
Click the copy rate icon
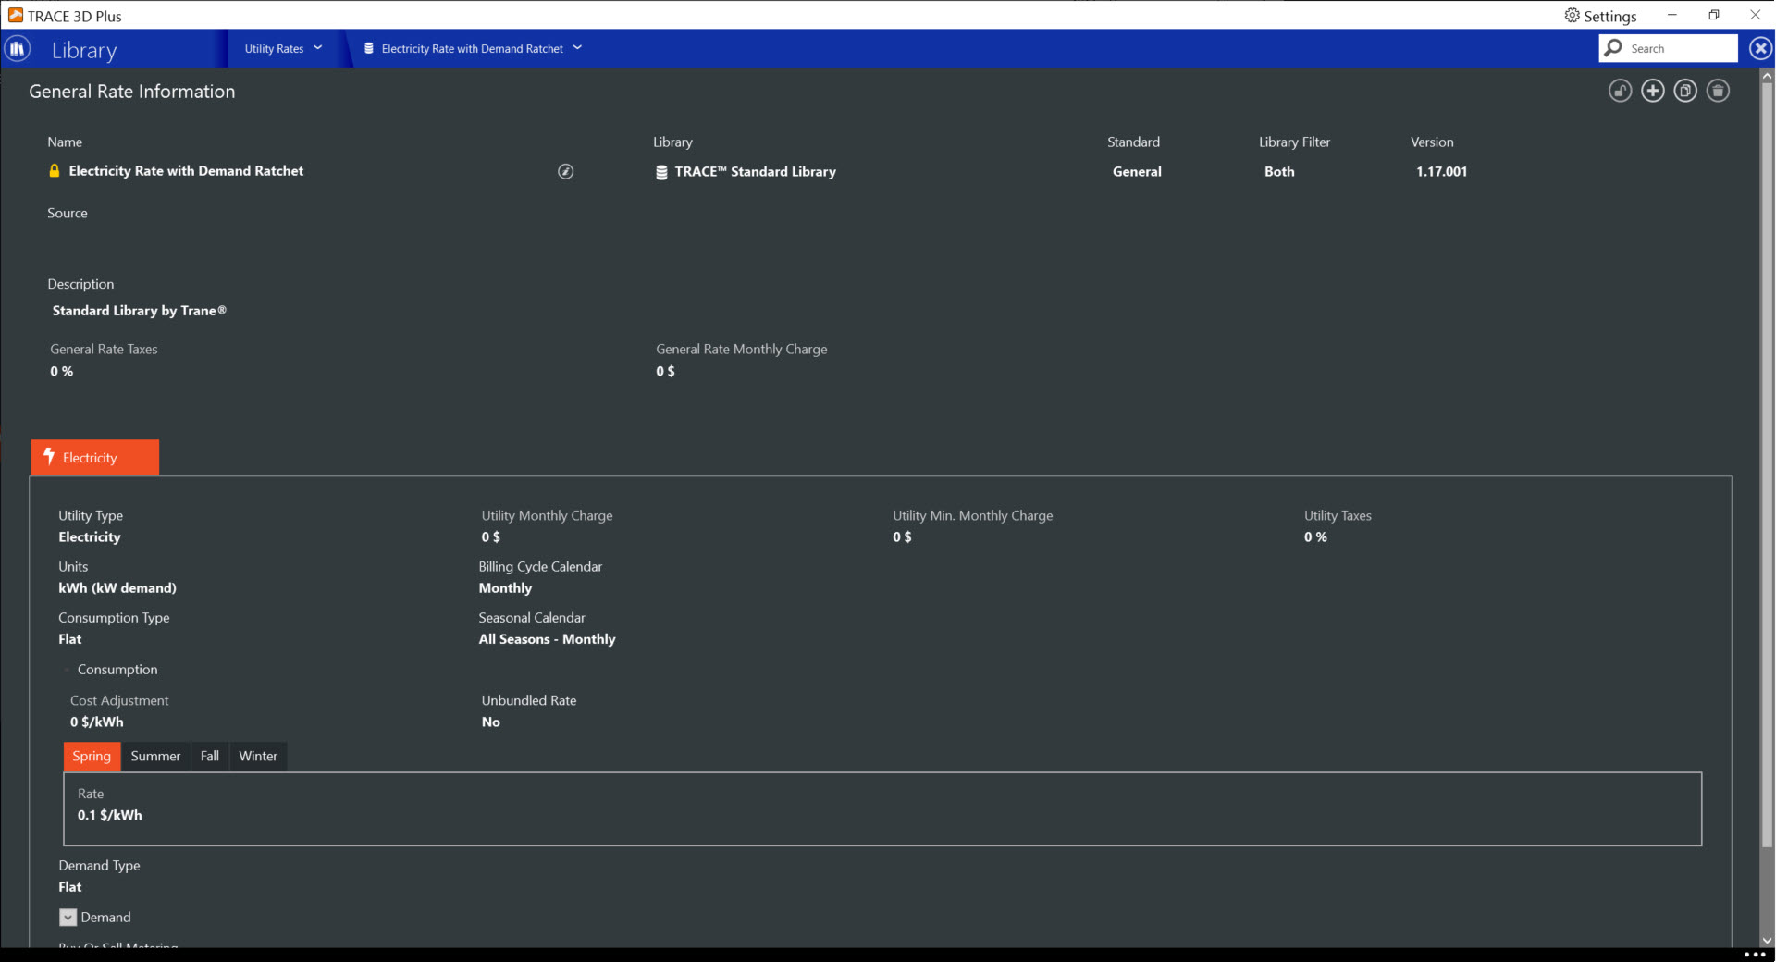pos(1685,91)
